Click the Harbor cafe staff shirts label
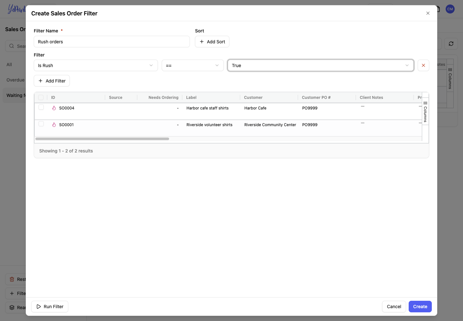 tap(207, 108)
